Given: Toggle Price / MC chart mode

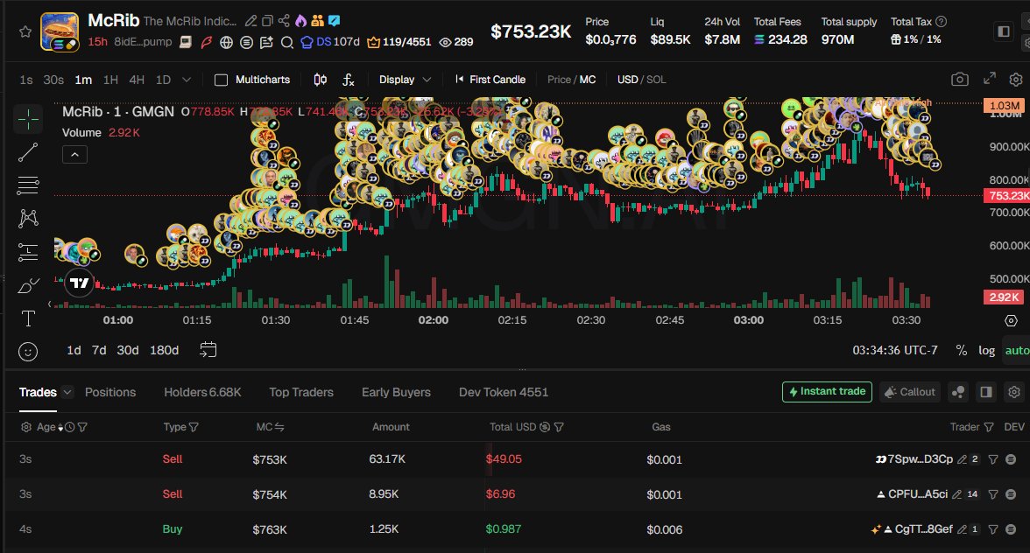Looking at the screenshot, I should 571,80.
